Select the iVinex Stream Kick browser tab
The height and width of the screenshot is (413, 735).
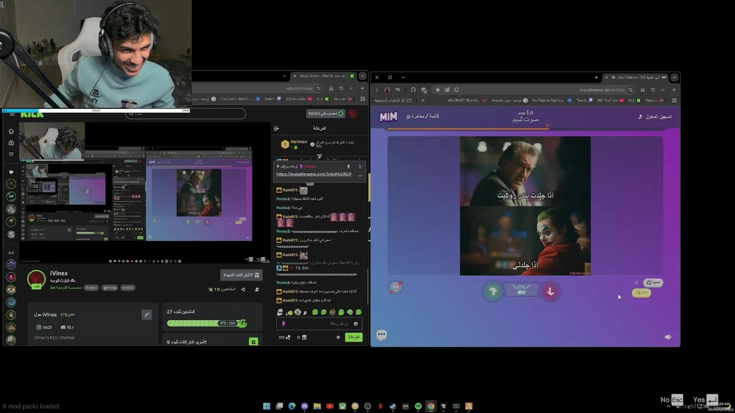pos(323,76)
